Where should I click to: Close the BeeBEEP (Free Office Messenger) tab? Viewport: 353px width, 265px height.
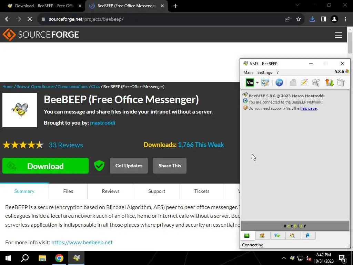tap(162, 6)
